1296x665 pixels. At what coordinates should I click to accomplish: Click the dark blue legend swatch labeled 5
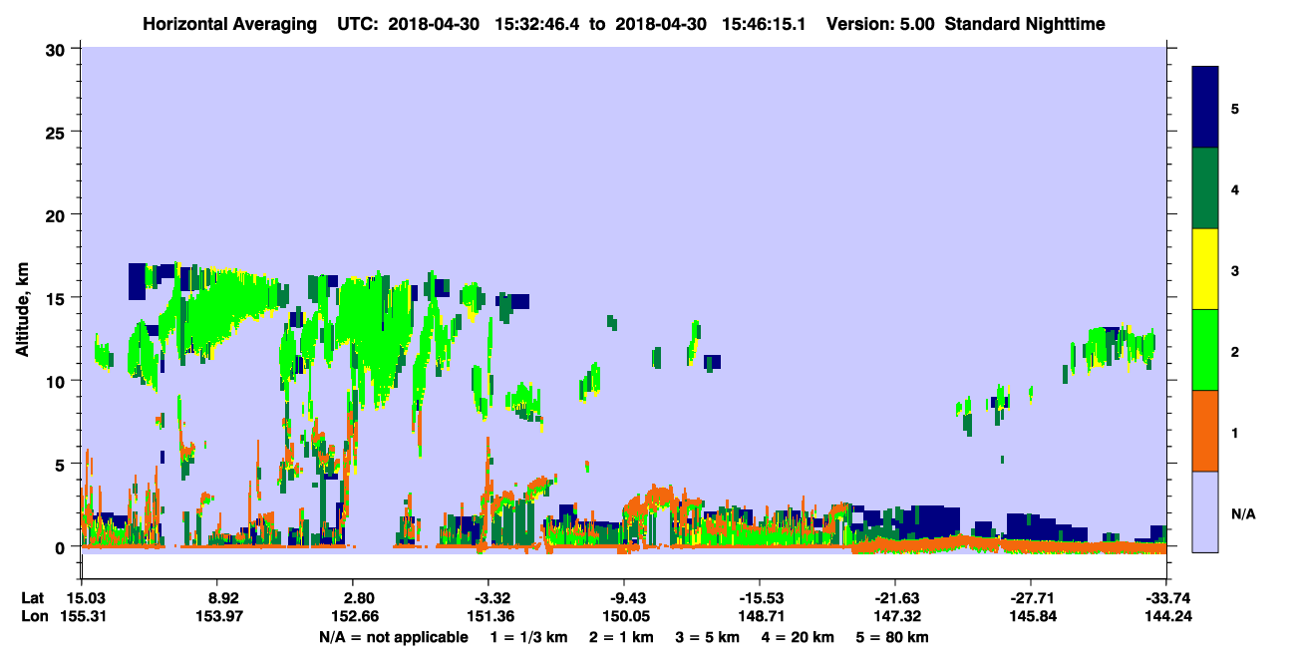1205,107
